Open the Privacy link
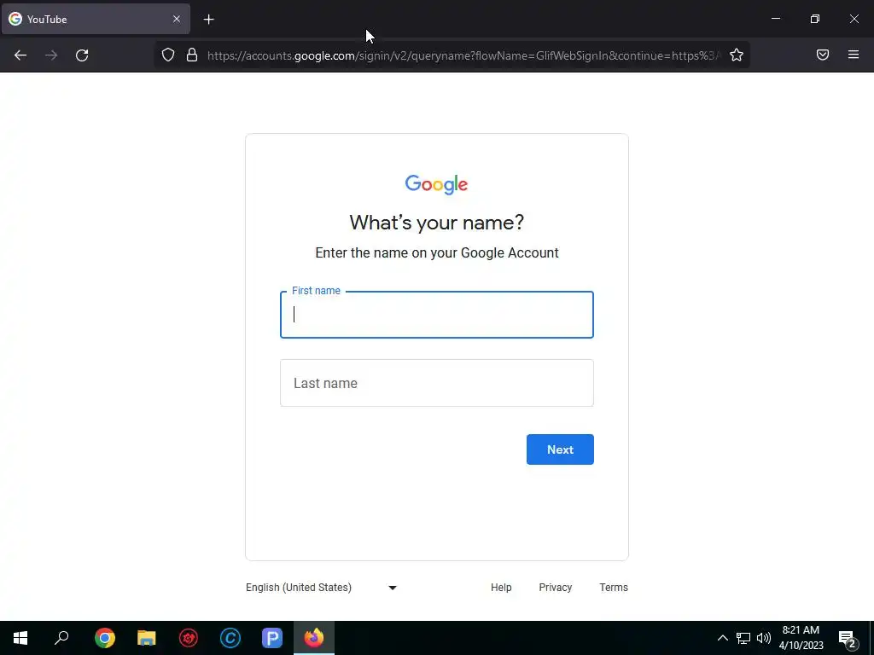This screenshot has height=655, width=874. coord(555,587)
